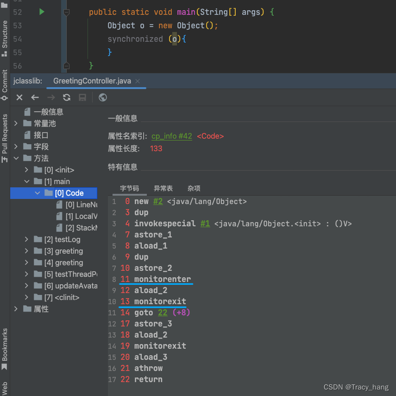Open the Web tool window
The height and width of the screenshot is (396, 396).
point(5,388)
